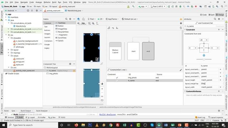Collapse the CustomAttributes section
228x128 pixels.
point(185,91)
